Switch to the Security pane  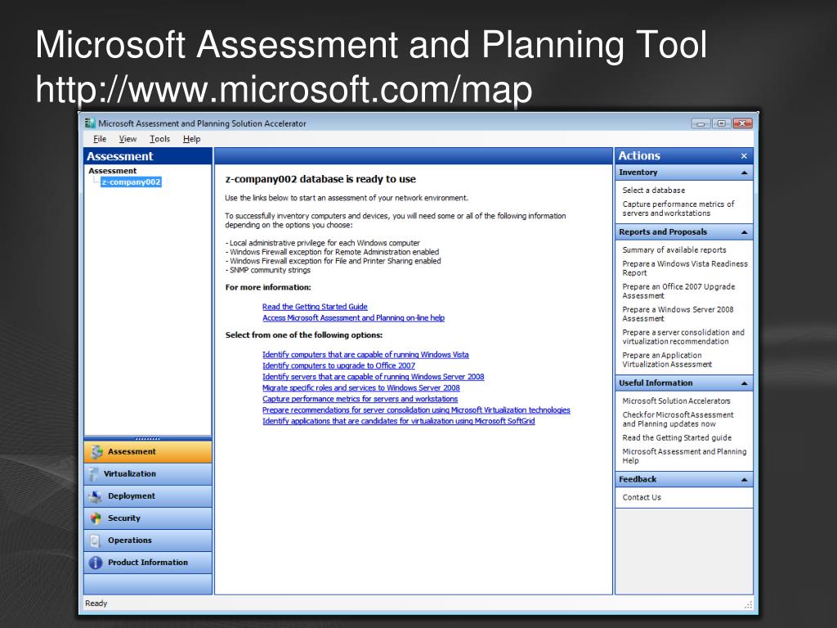pos(148,518)
